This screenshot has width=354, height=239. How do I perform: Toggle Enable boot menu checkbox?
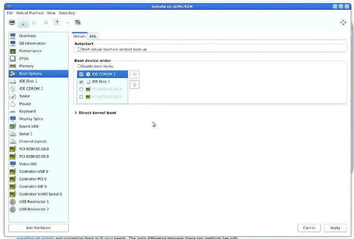click(x=79, y=66)
